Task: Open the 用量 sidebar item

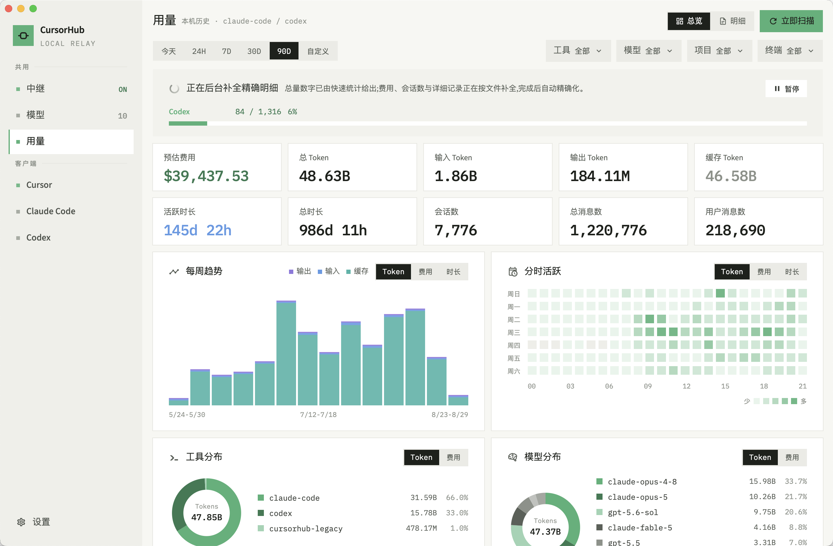Action: click(x=71, y=141)
